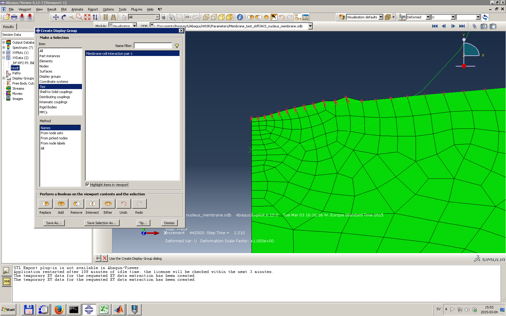
Task: Step to the previous frame
Action: coord(444,26)
